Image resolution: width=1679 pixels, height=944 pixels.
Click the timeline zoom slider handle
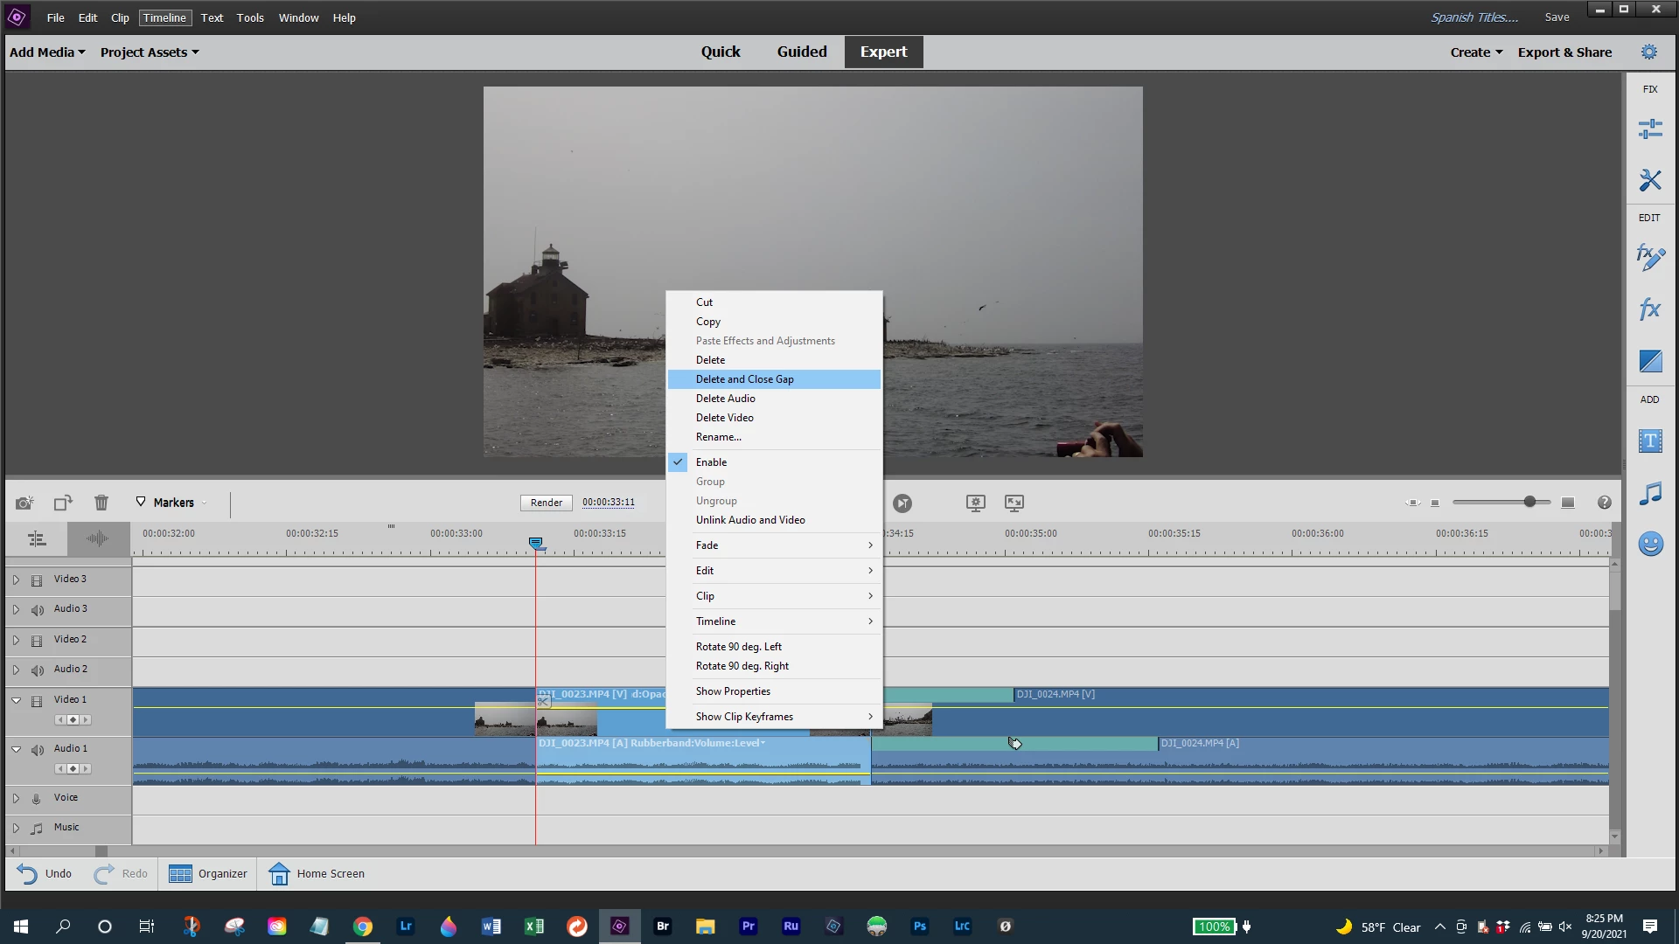(x=1529, y=502)
